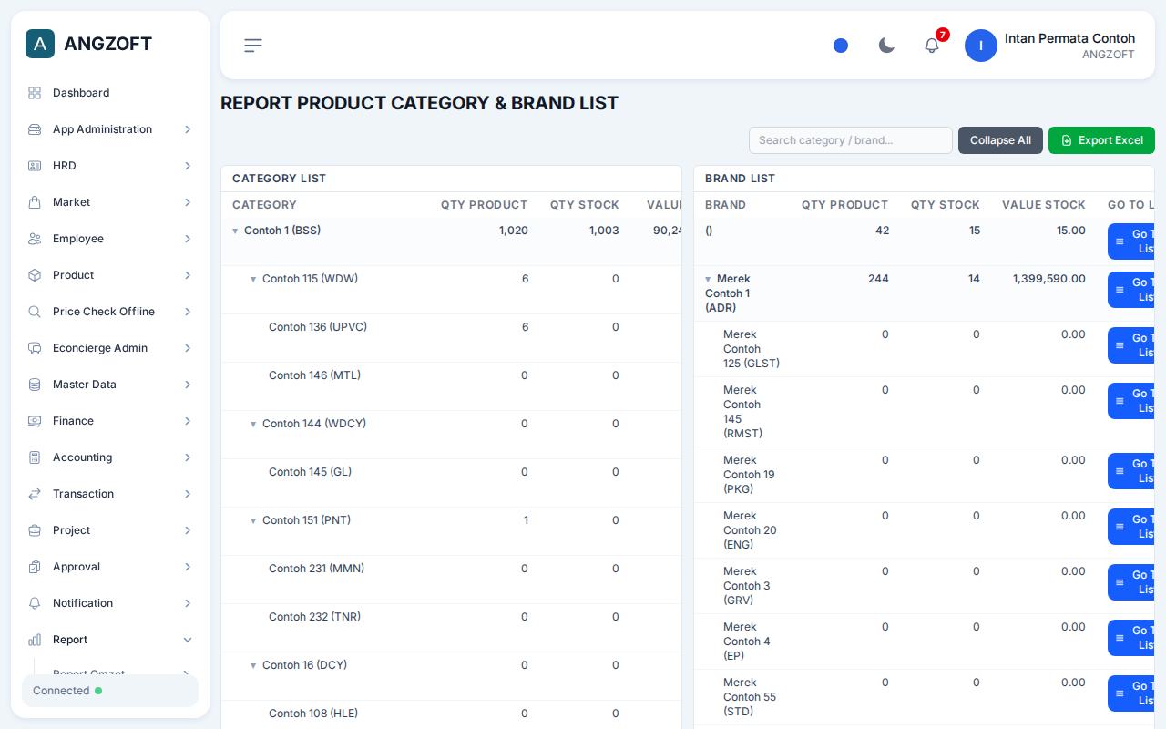Image resolution: width=1166 pixels, height=729 pixels.
Task: Click the ANGZOFT logo icon
Action: [40, 44]
